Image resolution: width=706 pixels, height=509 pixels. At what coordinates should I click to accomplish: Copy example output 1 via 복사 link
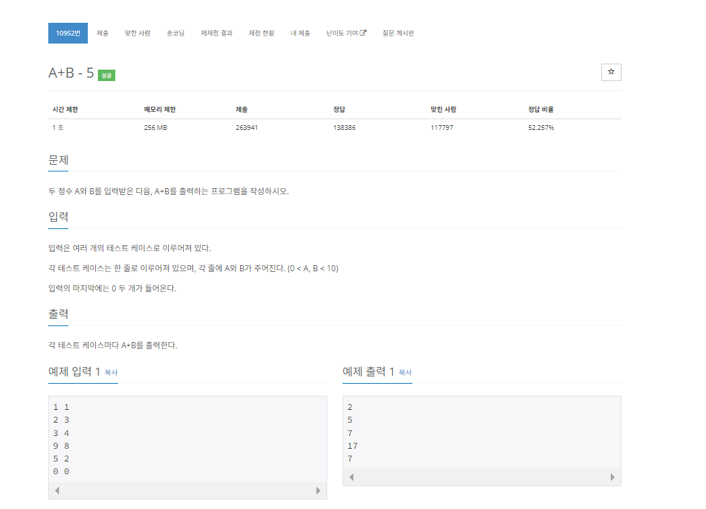405,372
